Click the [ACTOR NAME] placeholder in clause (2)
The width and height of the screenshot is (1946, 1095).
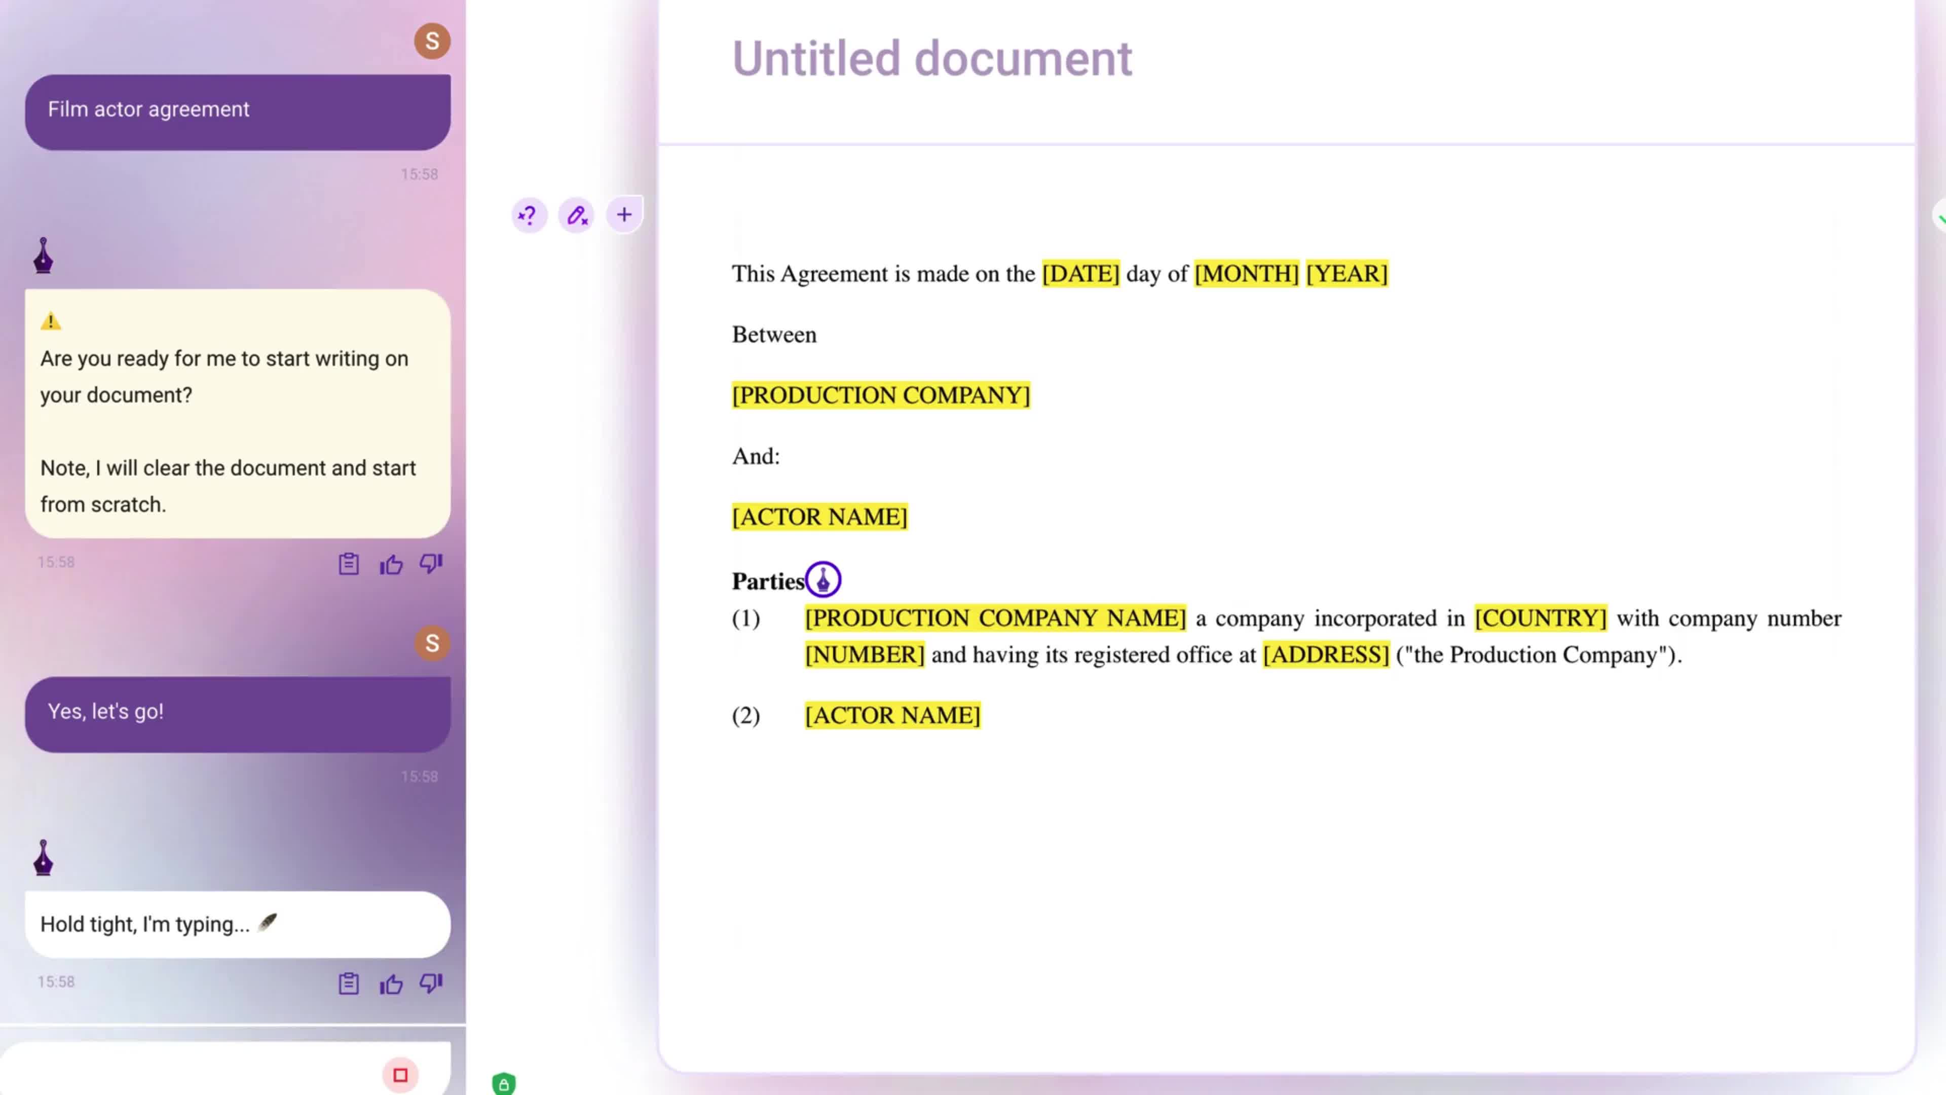(893, 715)
